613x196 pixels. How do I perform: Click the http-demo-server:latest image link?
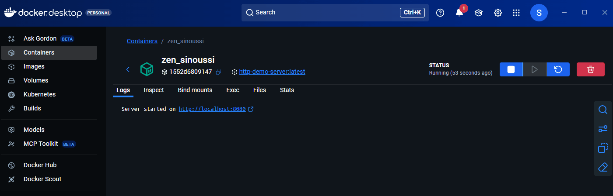tap(272, 72)
